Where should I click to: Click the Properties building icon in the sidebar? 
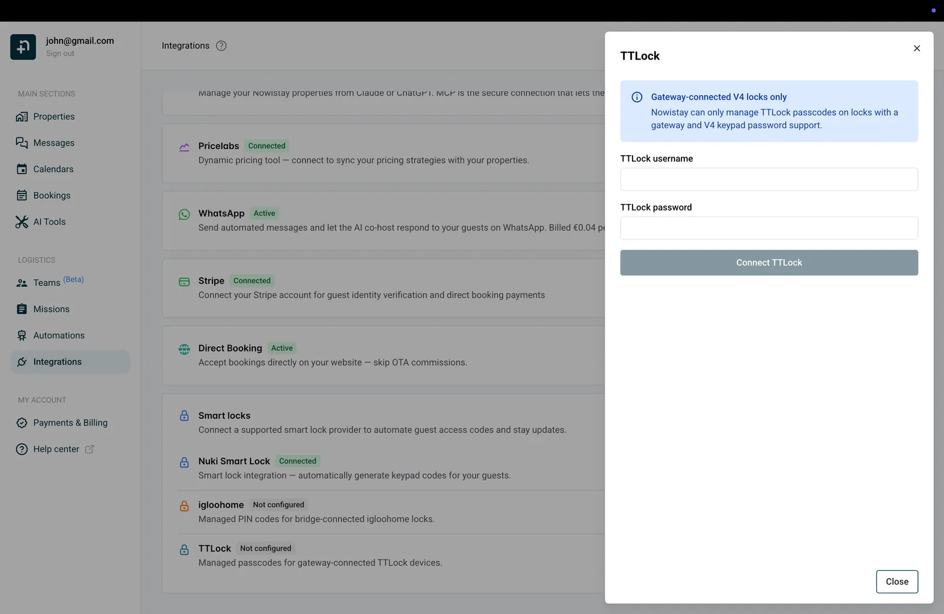[22, 117]
